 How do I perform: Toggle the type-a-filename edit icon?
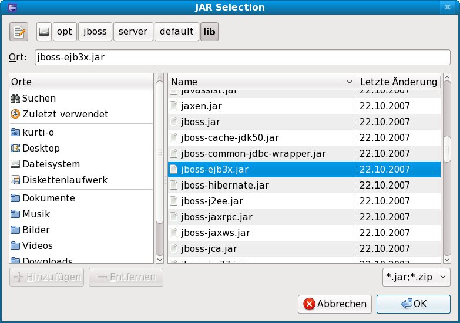19,32
